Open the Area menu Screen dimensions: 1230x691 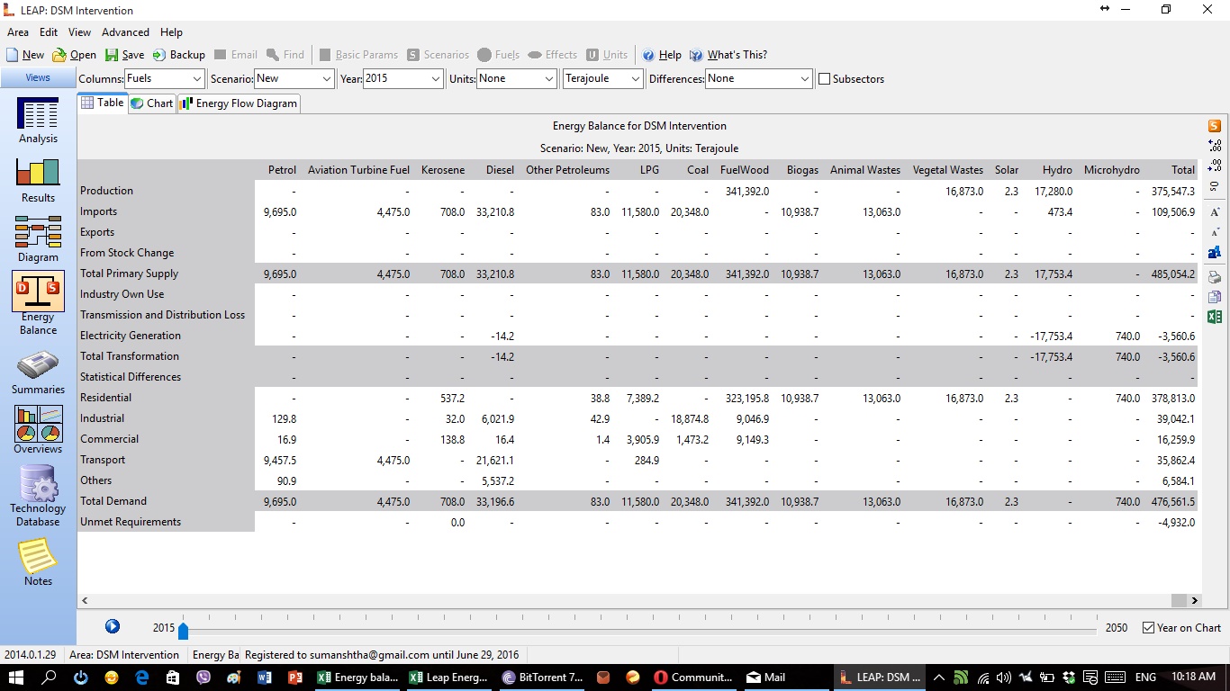coord(18,32)
